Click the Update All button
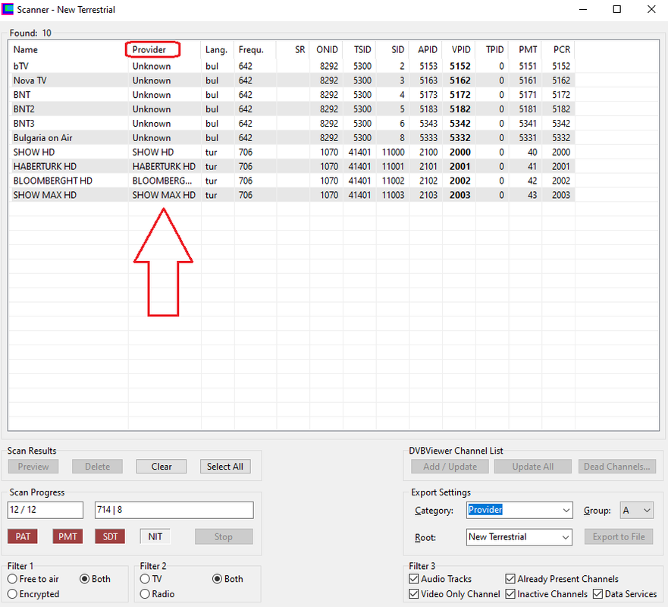Screen dimensions: 668x607 533,467
